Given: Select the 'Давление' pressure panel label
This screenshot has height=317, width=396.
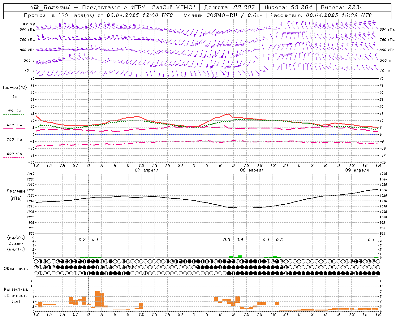Looking at the screenshot, I should (x=16, y=191).
